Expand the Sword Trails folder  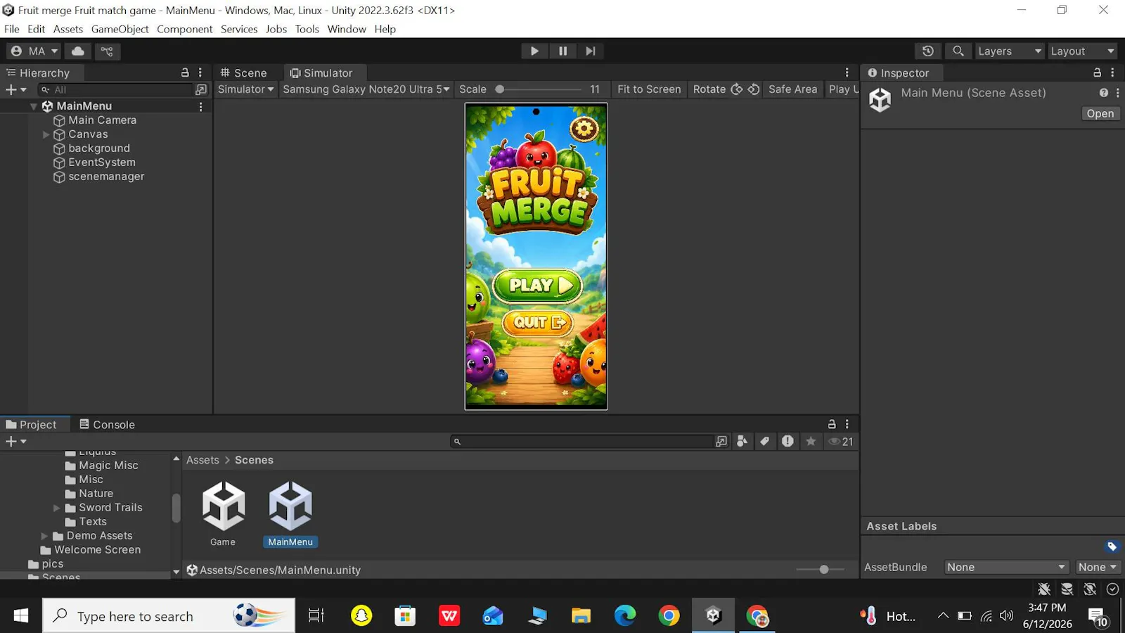(x=57, y=508)
